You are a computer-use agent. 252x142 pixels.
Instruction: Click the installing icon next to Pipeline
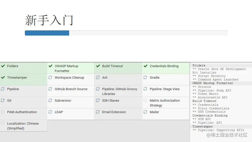pos(3,89)
